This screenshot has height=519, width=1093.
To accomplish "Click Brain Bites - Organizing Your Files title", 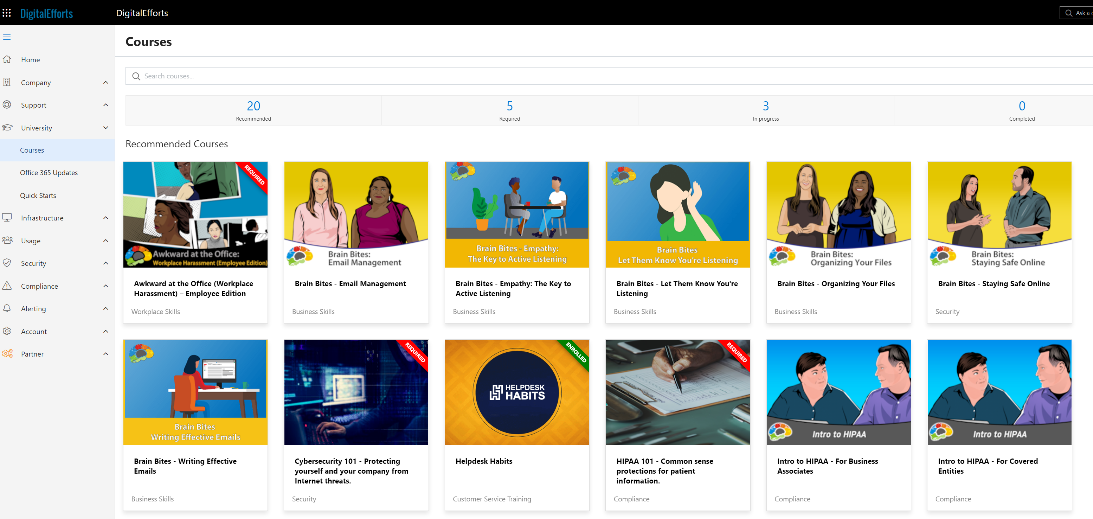I will coord(836,283).
